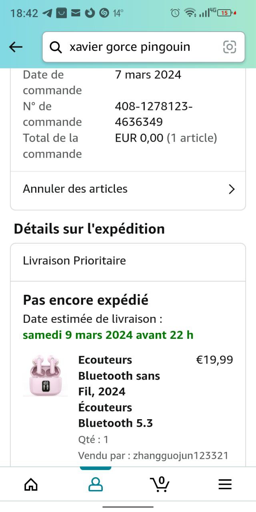This screenshot has width=256, height=512.
Task: Tap the green estimated delivery date text
Action: (108, 335)
